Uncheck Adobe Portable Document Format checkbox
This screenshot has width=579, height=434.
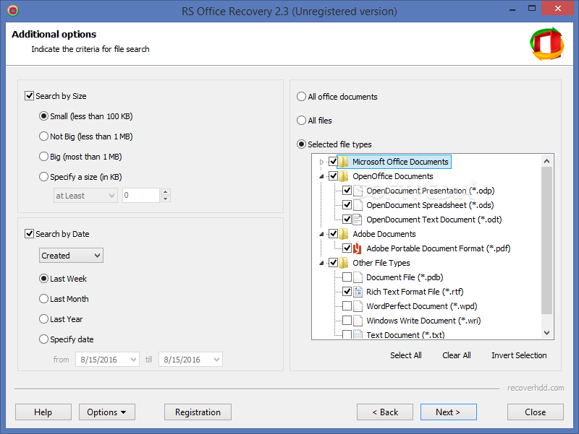pyautogui.click(x=347, y=248)
